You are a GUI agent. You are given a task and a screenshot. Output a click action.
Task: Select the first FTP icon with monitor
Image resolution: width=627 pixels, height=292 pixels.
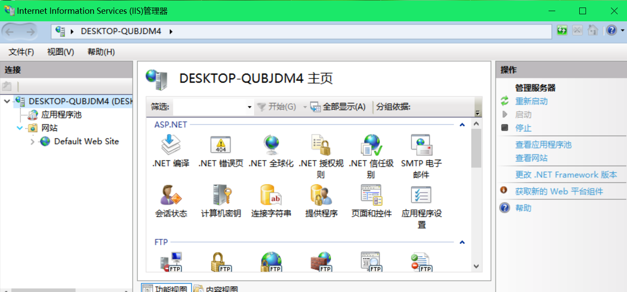171,262
